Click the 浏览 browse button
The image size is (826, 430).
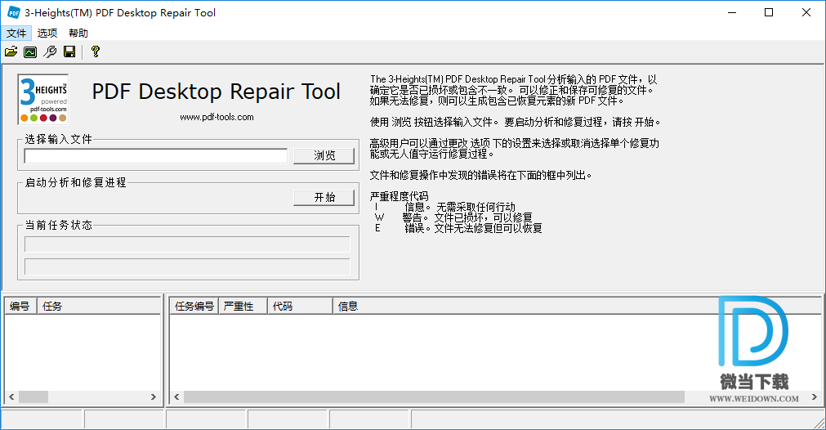[324, 155]
